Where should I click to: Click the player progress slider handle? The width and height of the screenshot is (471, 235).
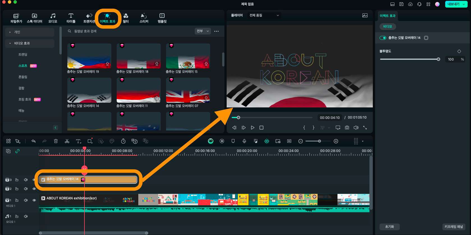point(238,117)
